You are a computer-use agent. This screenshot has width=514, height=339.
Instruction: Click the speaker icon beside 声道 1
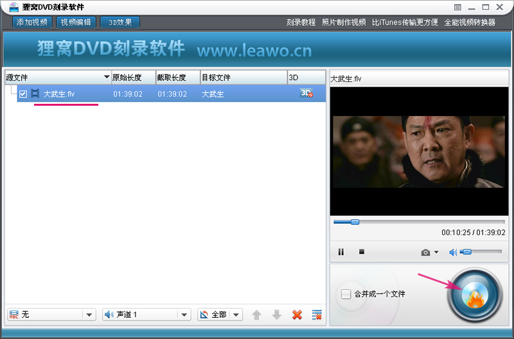(x=109, y=315)
